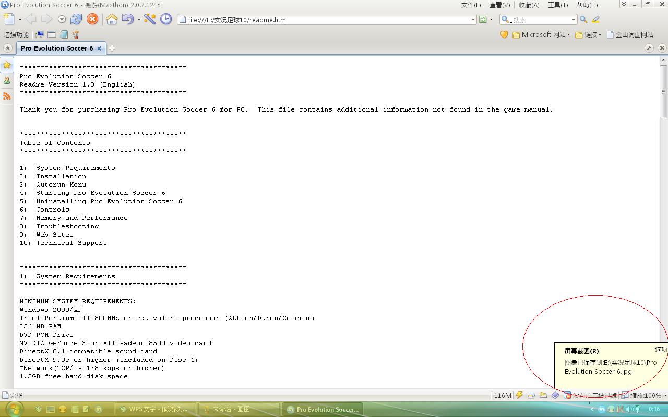
Task: Click the Windows Start orb
Action: point(14,409)
